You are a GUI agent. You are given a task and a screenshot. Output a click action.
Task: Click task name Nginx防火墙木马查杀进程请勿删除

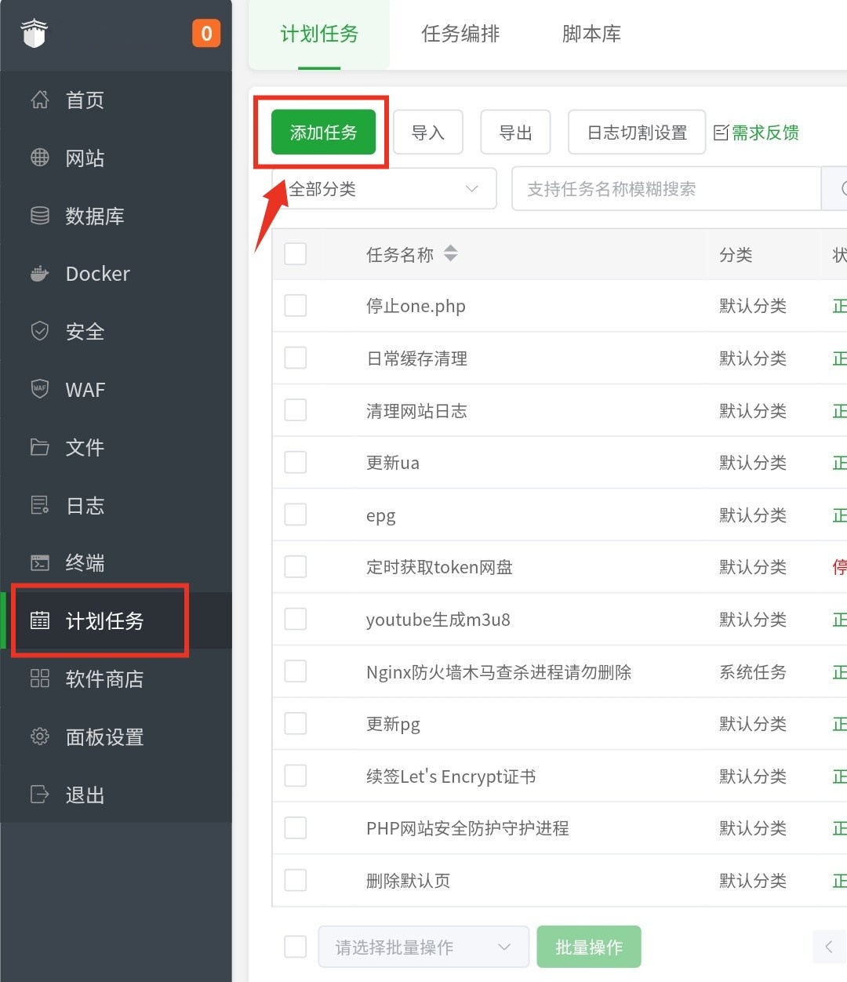pos(499,672)
